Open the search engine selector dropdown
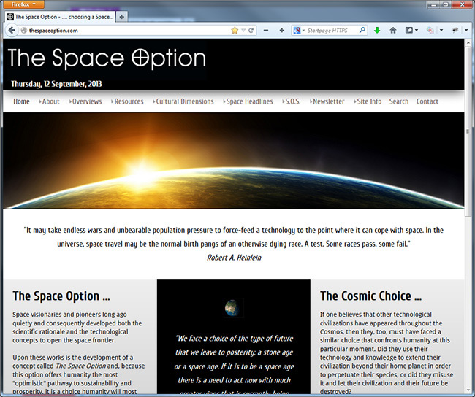The image size is (475, 397). pos(299,30)
